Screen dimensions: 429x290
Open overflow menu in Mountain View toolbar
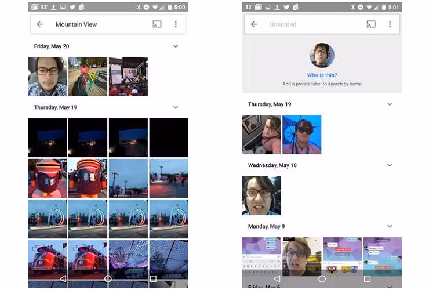[x=176, y=24]
